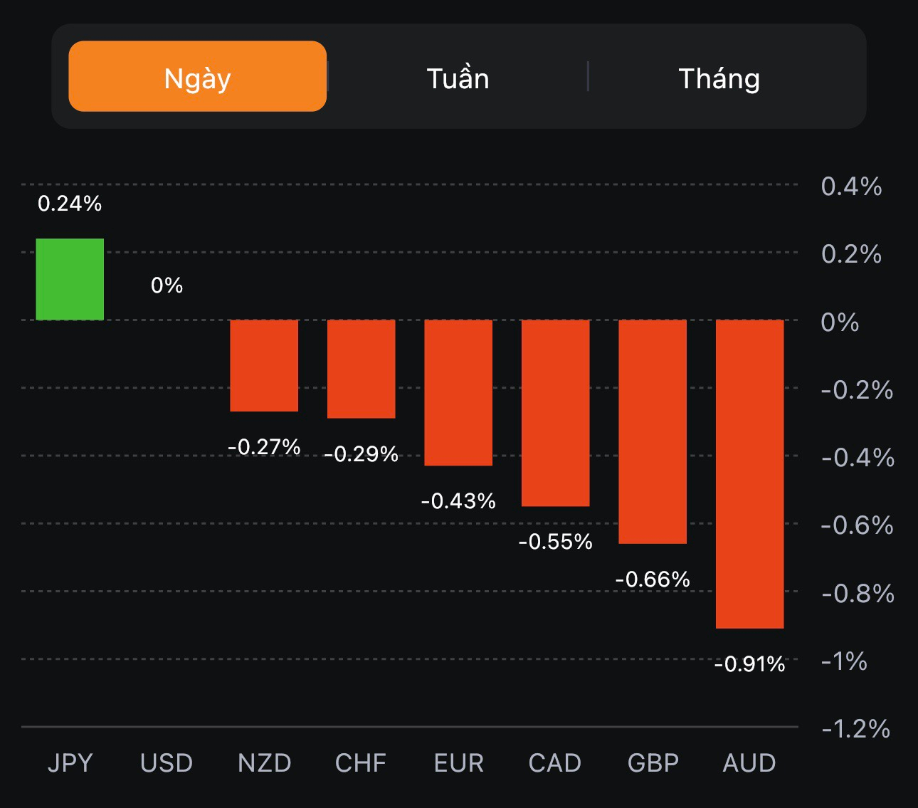Tap the red GBP bar
918x808 pixels.
[x=653, y=431]
